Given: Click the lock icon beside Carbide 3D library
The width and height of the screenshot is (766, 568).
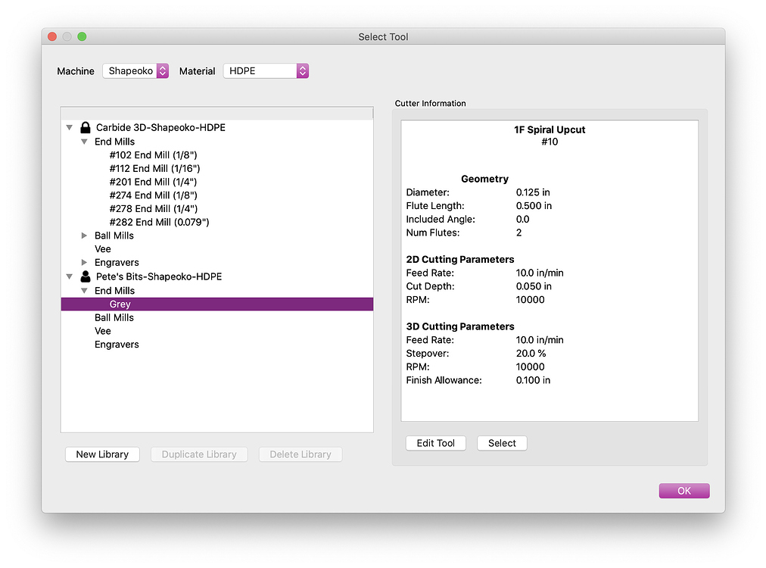Looking at the screenshot, I should point(85,127).
